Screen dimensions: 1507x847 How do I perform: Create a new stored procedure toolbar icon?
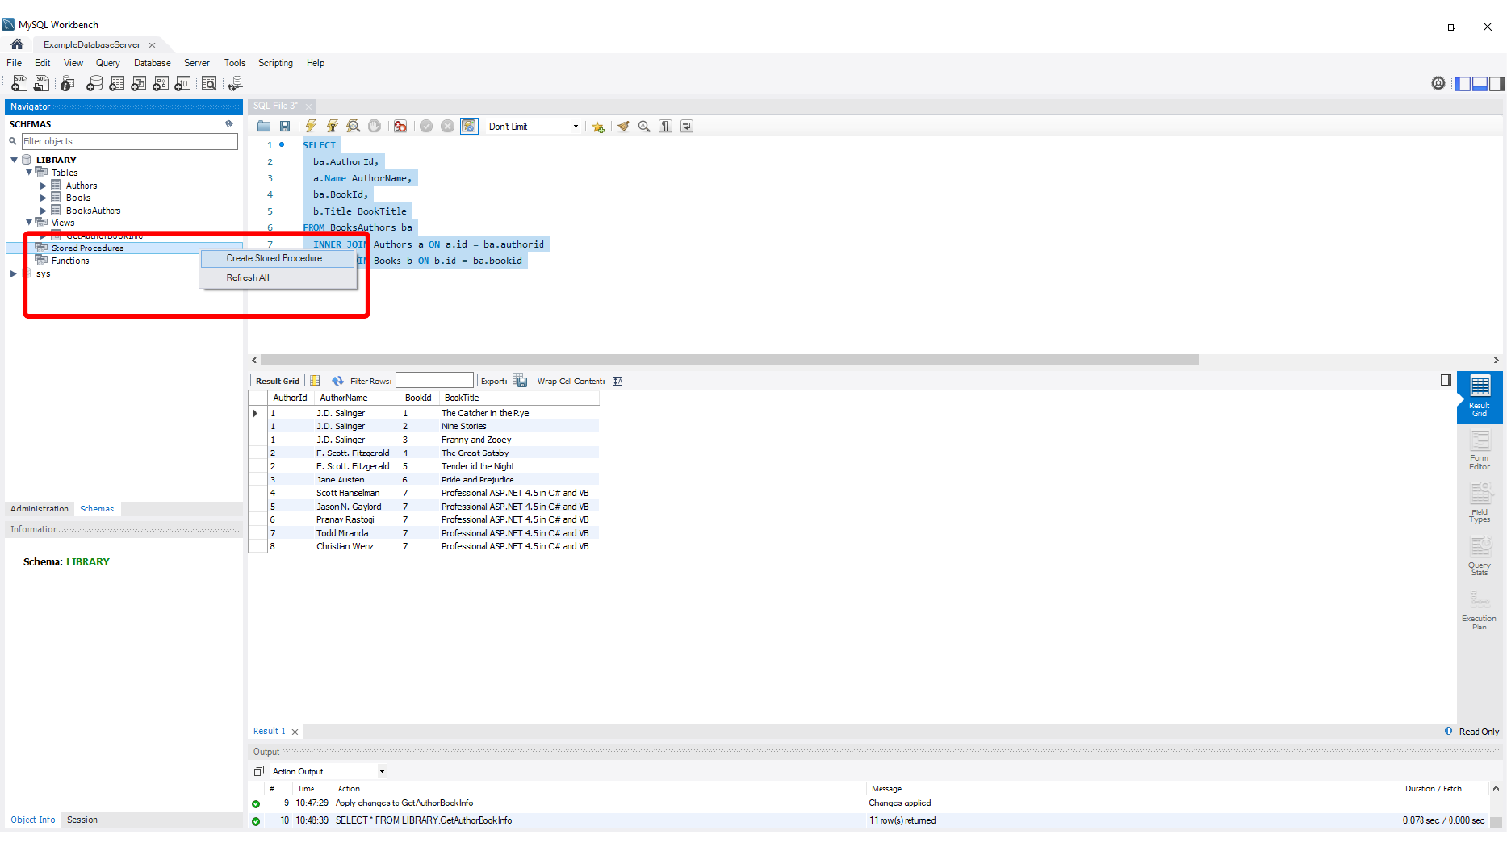[x=161, y=83]
